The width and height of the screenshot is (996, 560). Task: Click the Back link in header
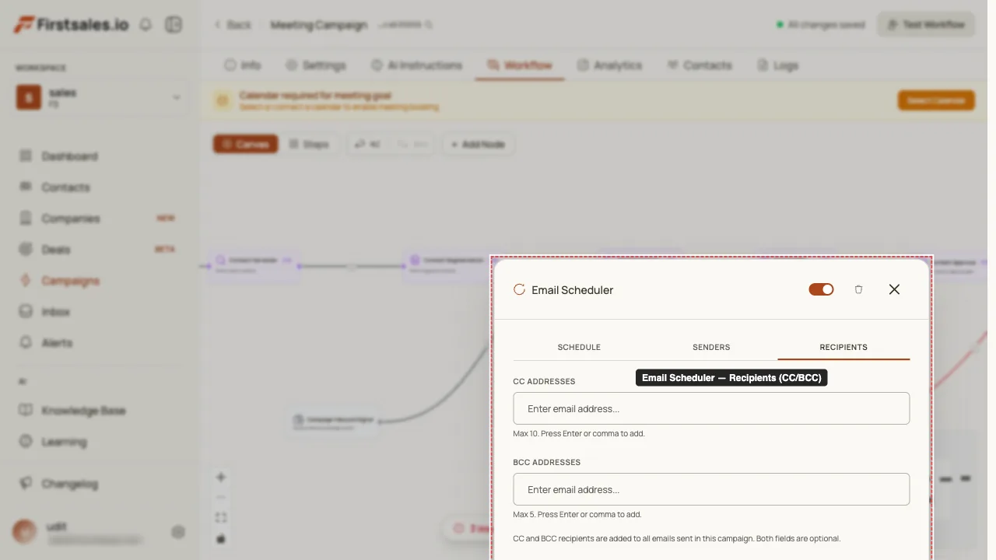(x=233, y=25)
